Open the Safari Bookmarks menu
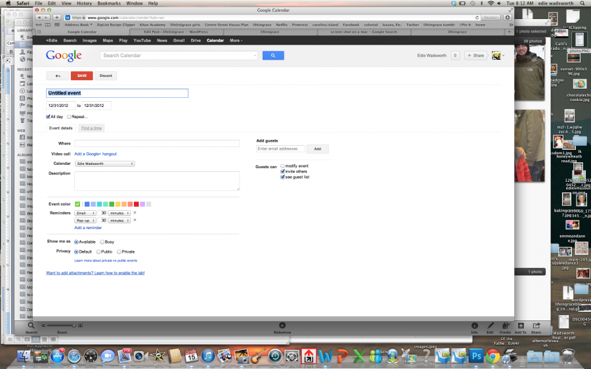Screen dimensions: 591x369 click(109, 3)
